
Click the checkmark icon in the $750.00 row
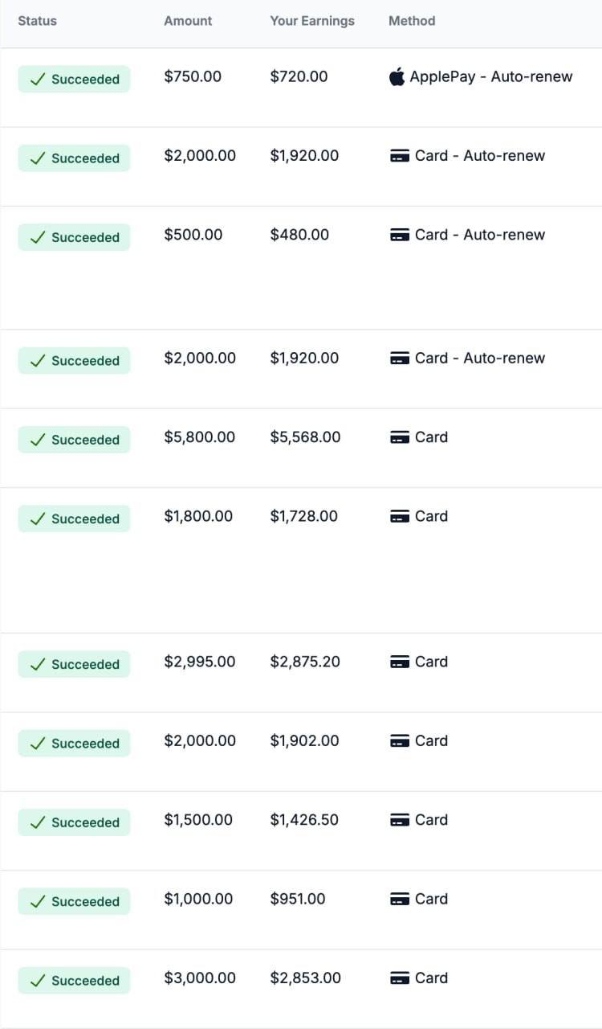tap(37, 80)
